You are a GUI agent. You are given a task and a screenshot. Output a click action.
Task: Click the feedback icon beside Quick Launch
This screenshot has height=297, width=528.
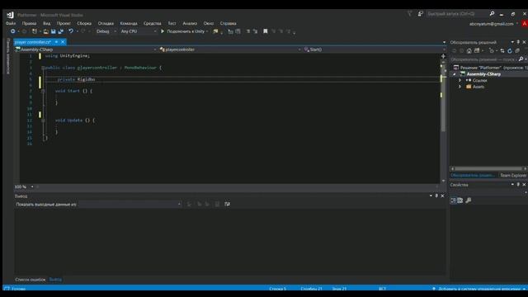click(x=420, y=14)
